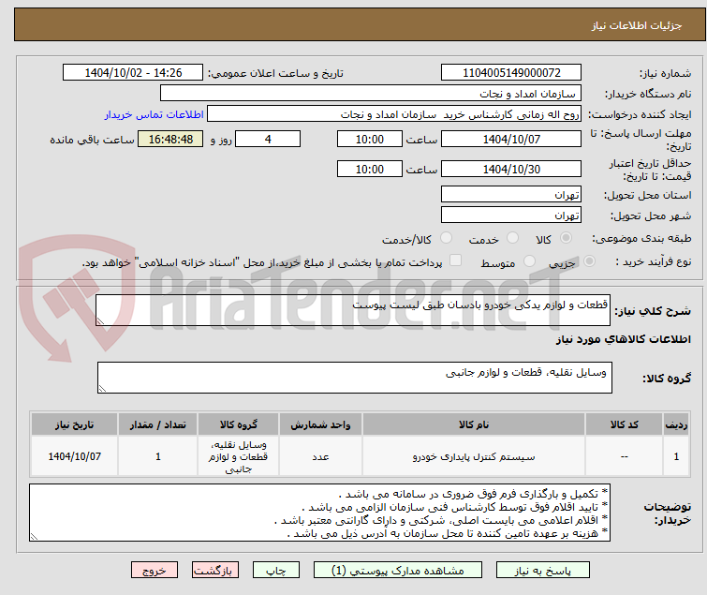Viewport: 707px width, 595px height.
Task: Click the 'واحد شمارش' column header
Action: point(320,424)
